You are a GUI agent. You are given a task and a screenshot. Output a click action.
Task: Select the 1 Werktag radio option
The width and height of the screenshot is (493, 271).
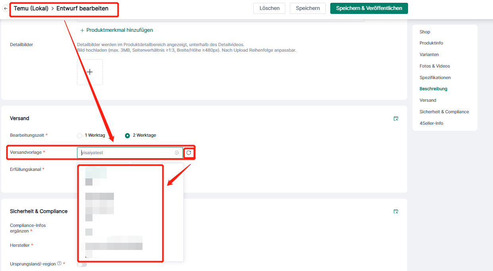(80, 135)
